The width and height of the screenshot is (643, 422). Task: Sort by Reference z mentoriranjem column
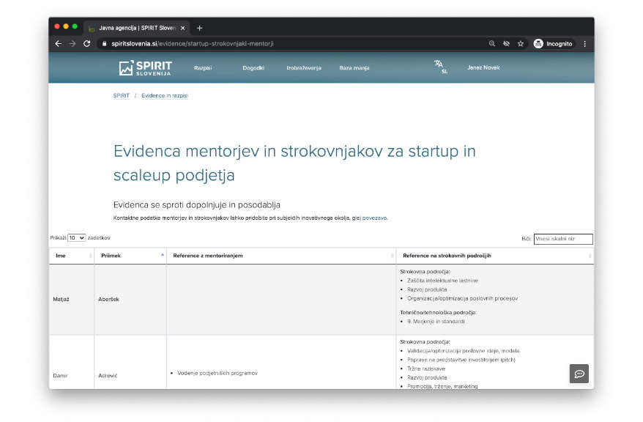pyautogui.click(x=281, y=256)
